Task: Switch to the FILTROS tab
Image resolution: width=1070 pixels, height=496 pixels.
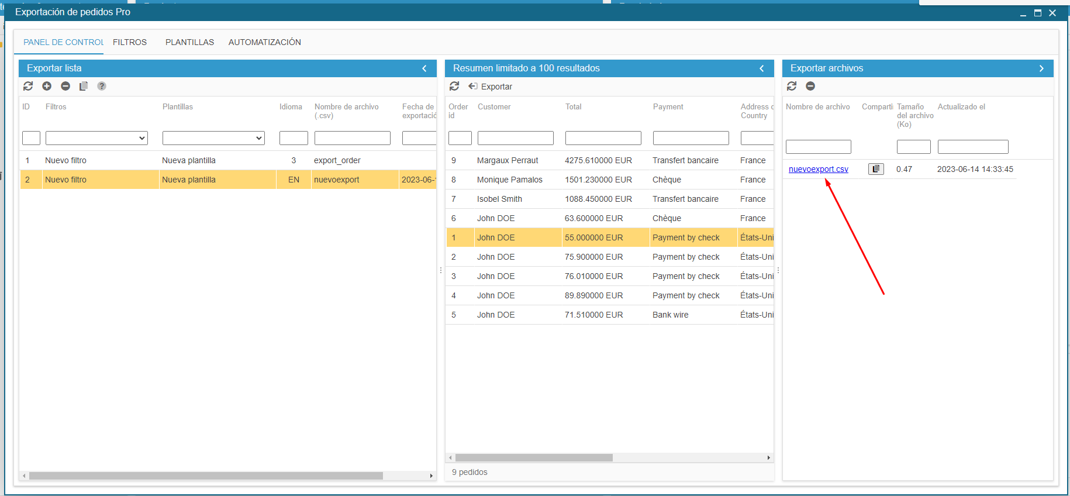Action: tap(130, 42)
